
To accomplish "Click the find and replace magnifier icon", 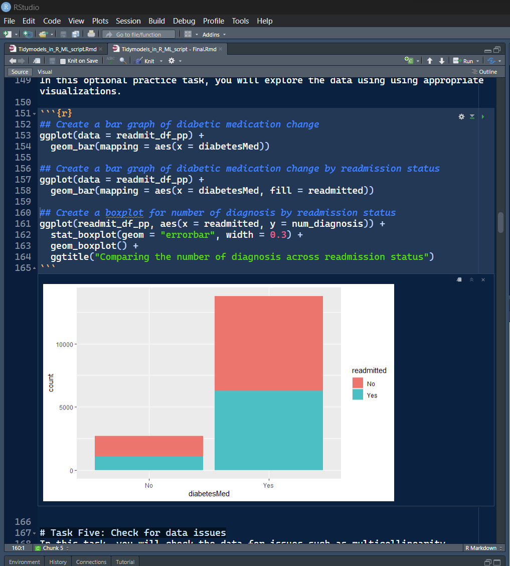I will (x=123, y=61).
